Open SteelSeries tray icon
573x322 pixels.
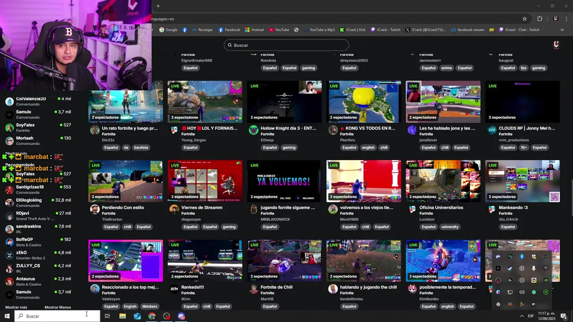498,304
